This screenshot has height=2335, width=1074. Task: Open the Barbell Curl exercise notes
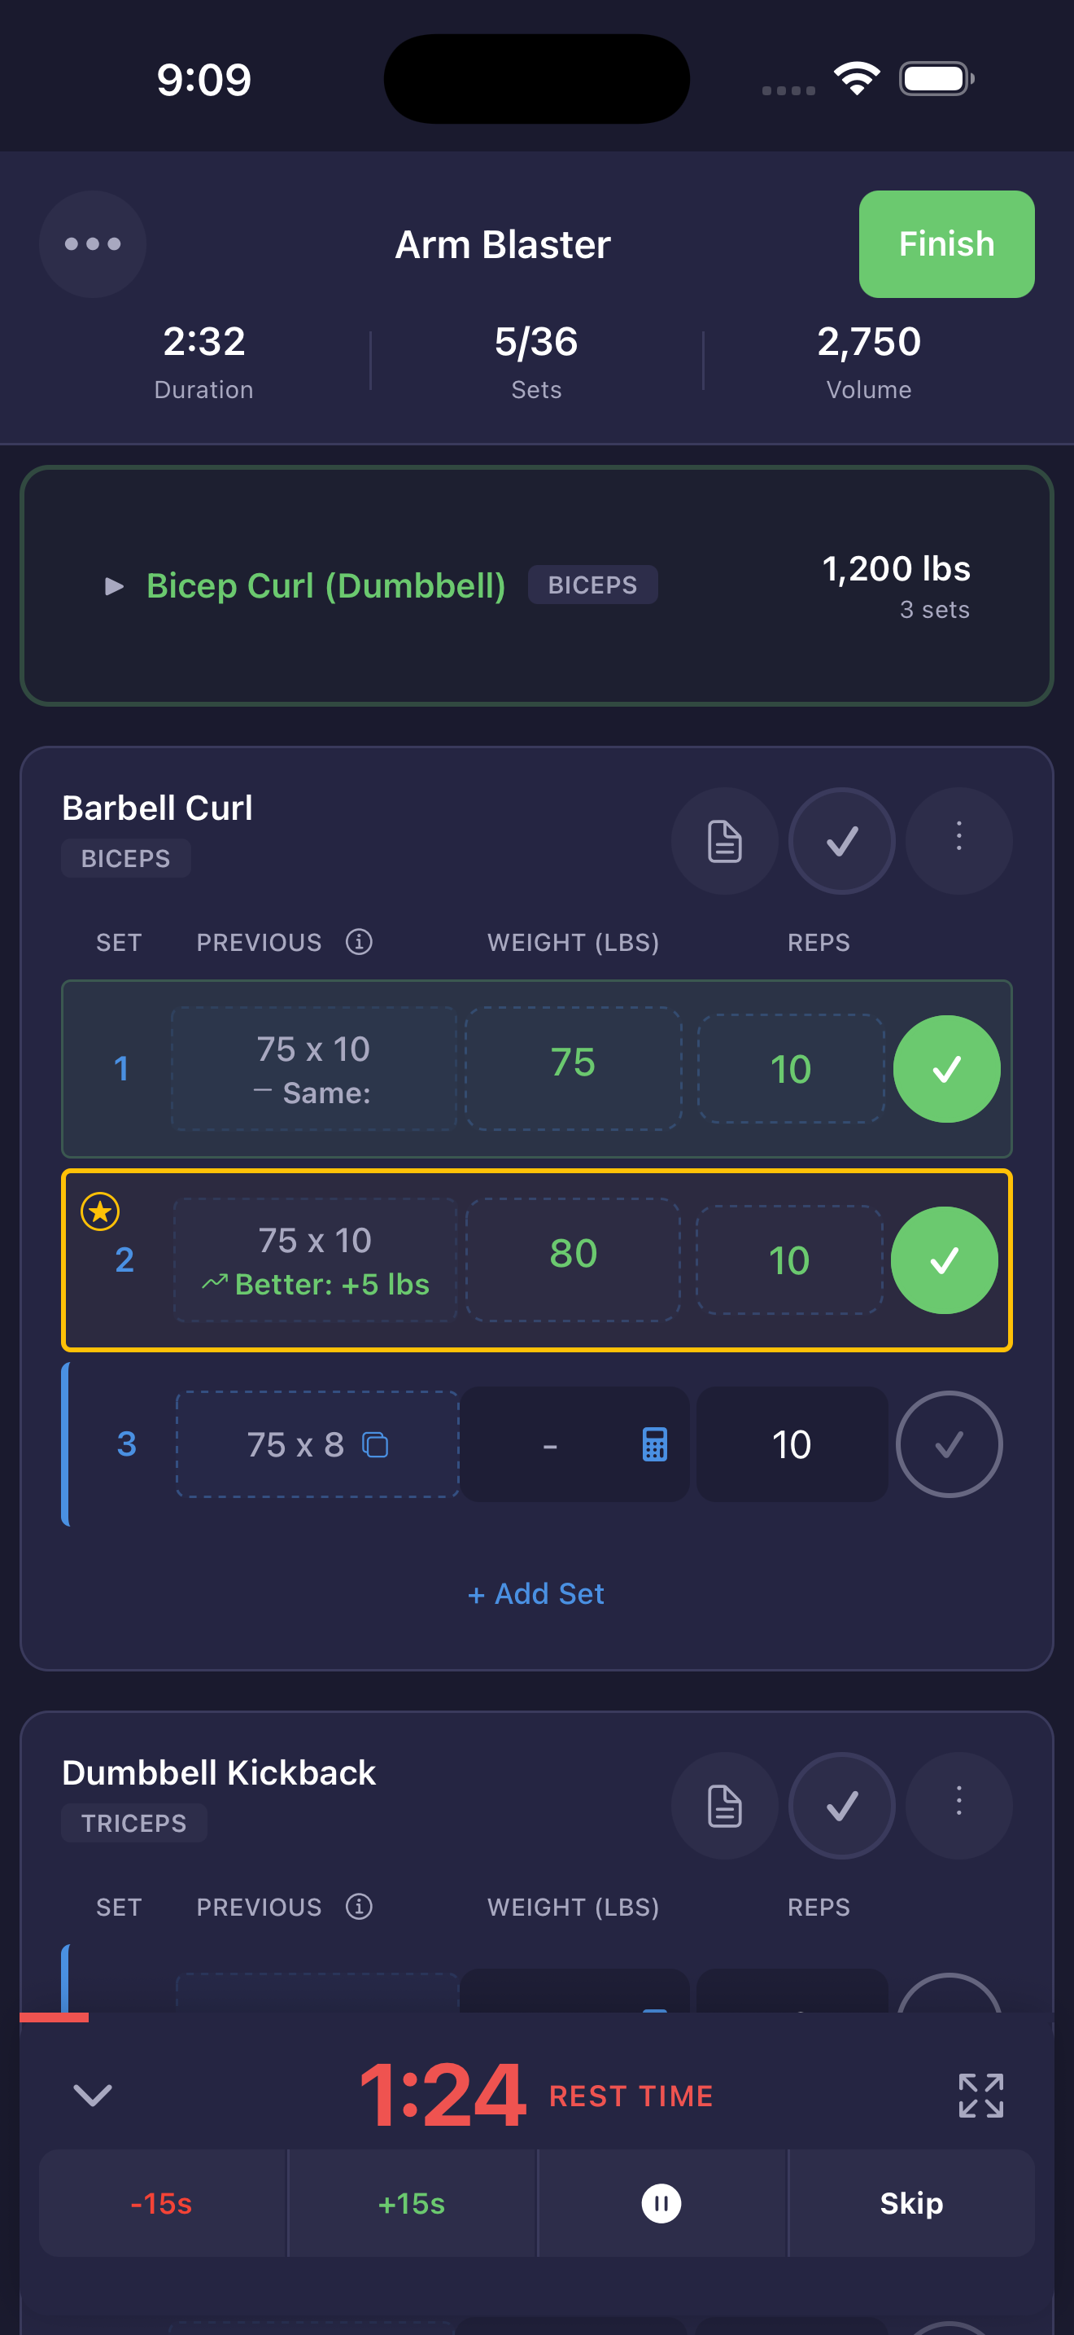point(724,841)
